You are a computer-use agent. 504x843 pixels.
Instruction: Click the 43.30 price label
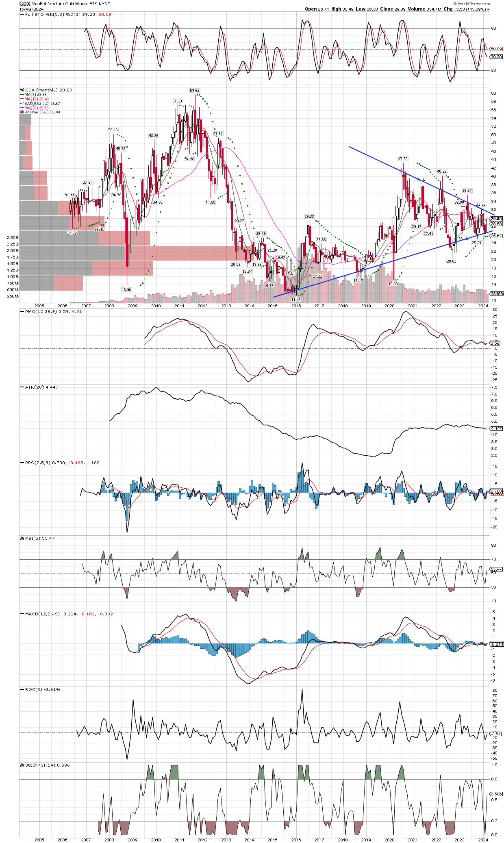[403, 159]
